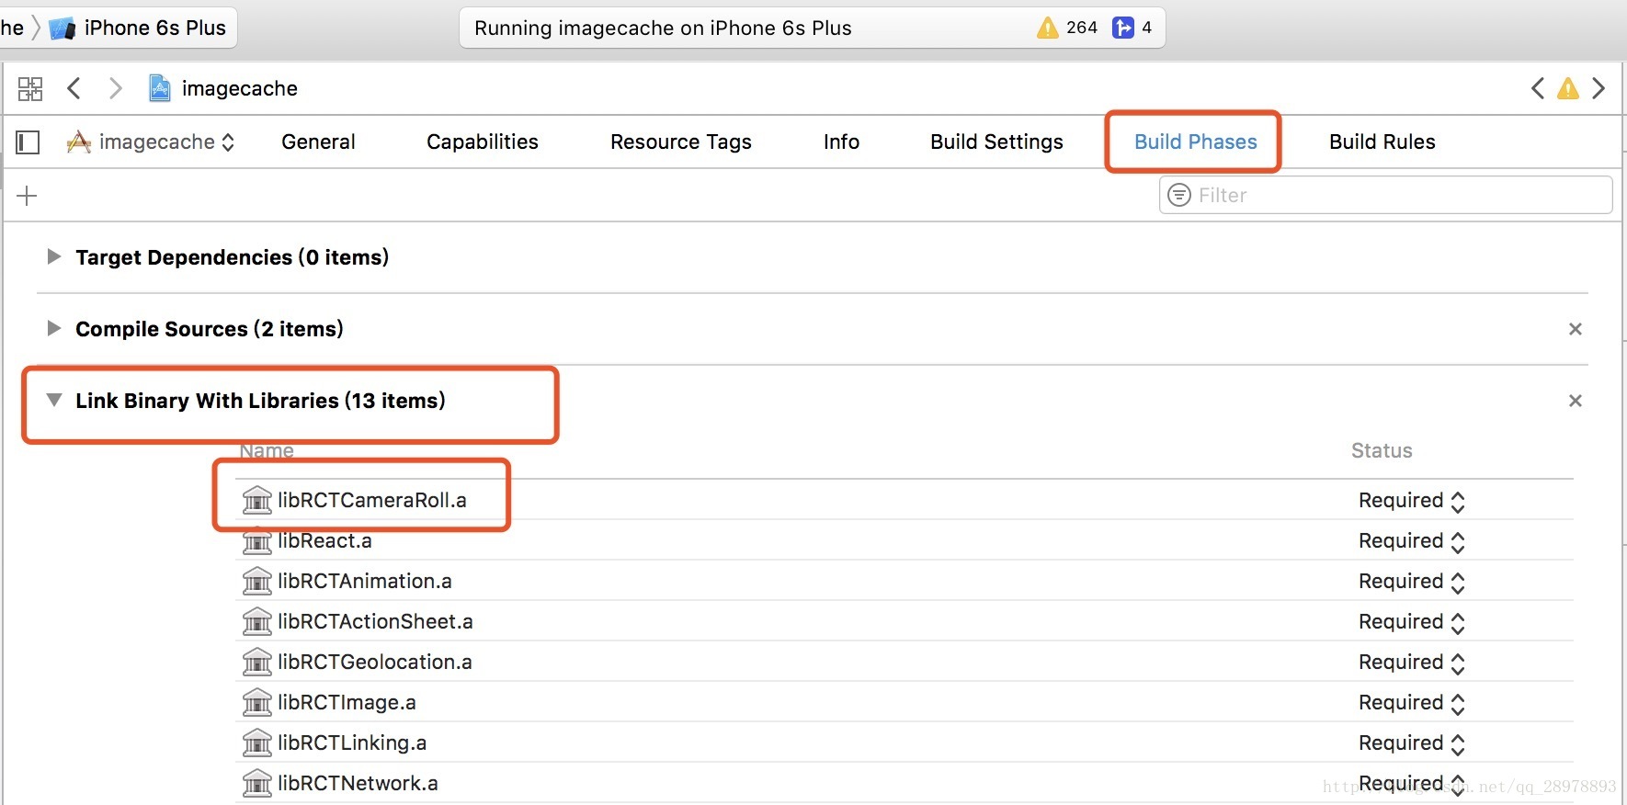
Task: Open the Info tab
Action: coord(841,142)
